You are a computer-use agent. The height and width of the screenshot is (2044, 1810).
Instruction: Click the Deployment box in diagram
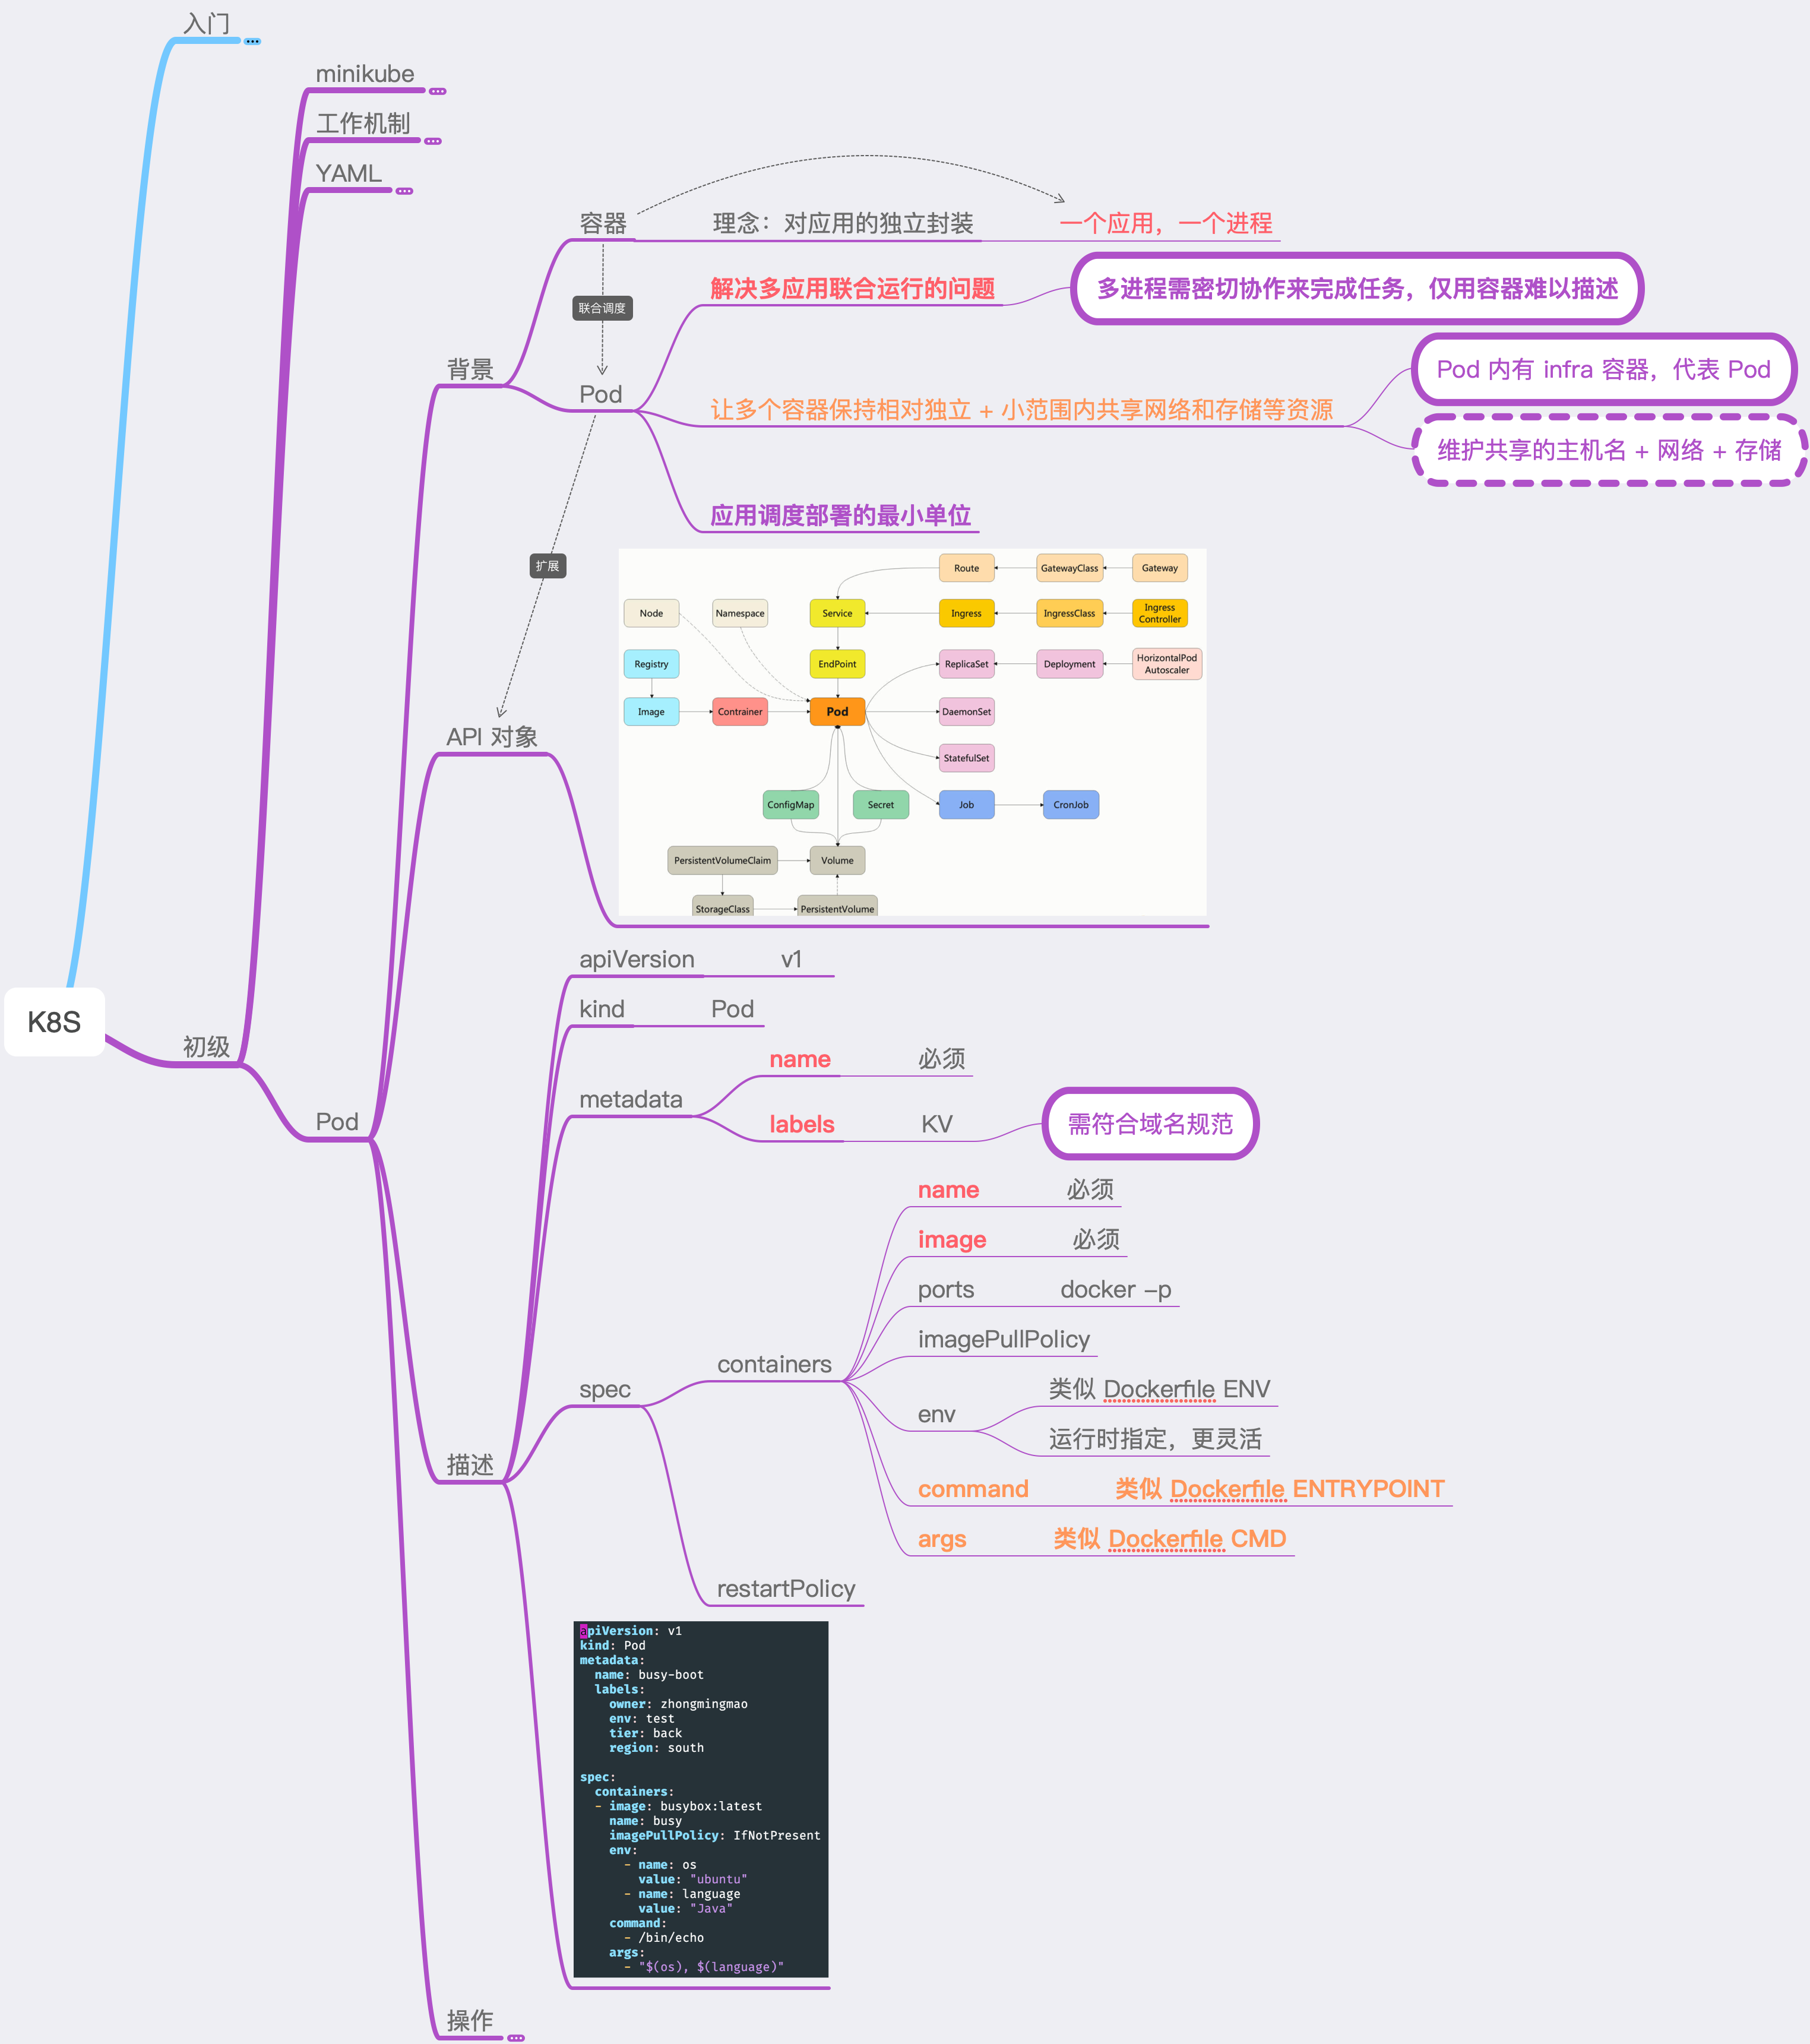1069,664
